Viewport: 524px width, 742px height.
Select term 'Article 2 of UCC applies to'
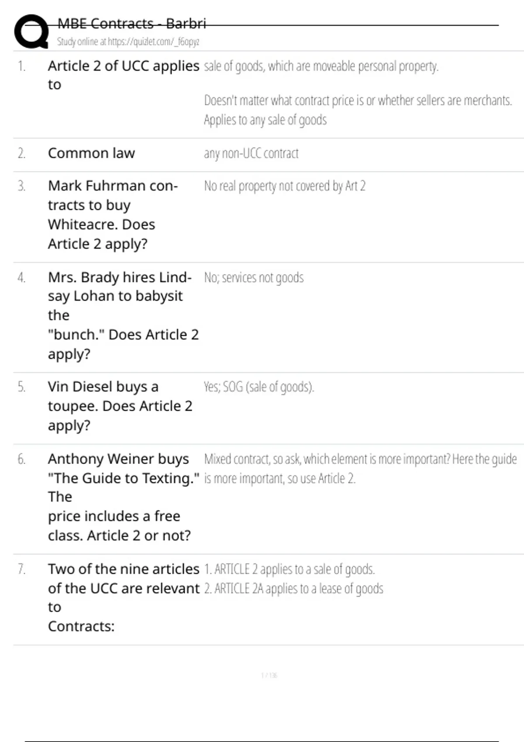(x=123, y=75)
